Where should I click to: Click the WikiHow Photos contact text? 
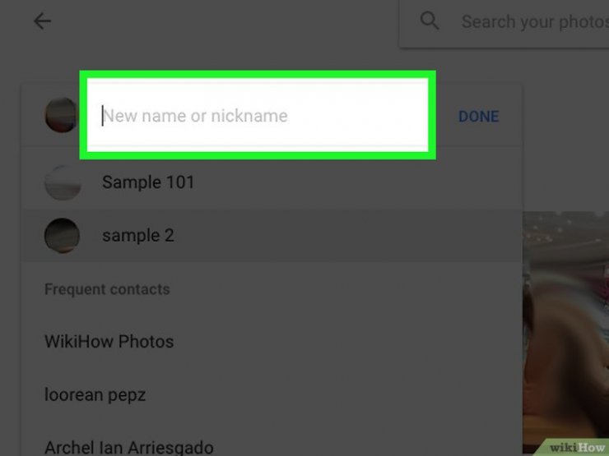click(109, 342)
